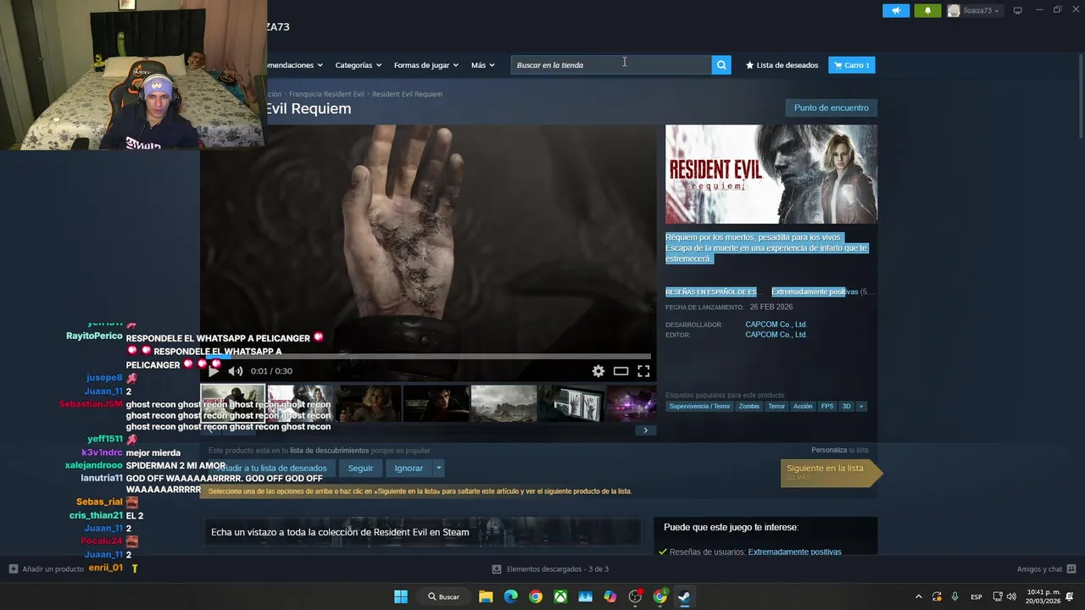
Task: Click 'Personaliza tu lista' link
Action: click(x=840, y=450)
